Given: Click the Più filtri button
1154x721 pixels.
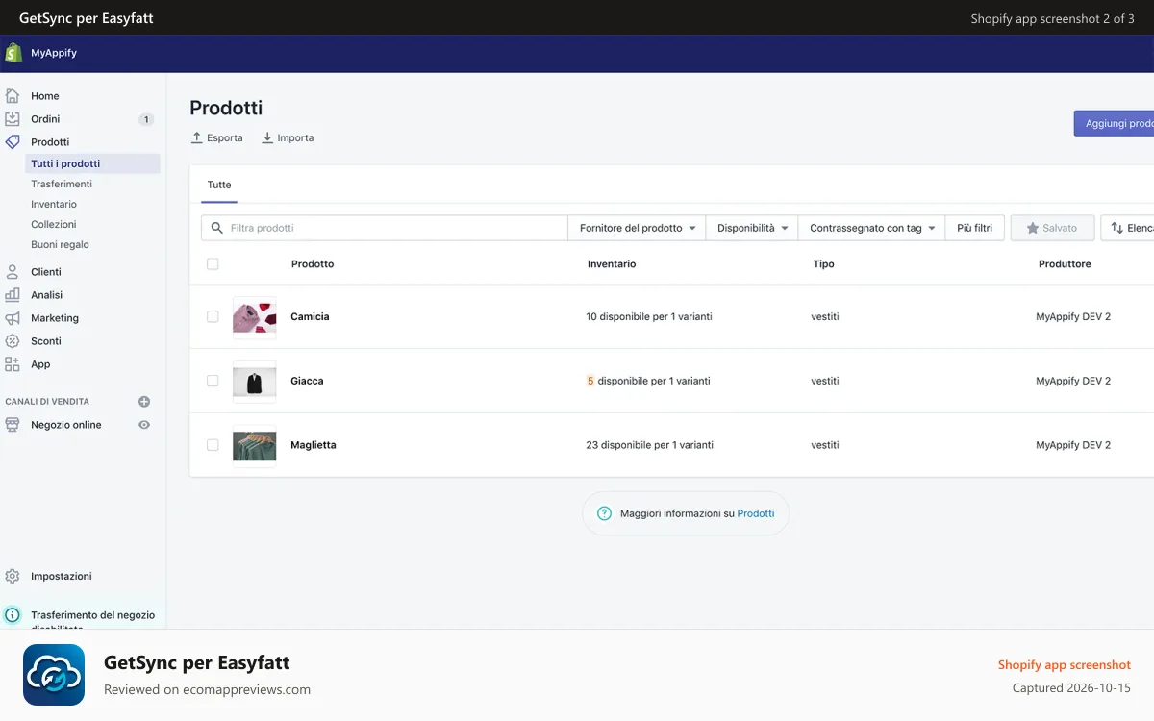Looking at the screenshot, I should pos(975,228).
